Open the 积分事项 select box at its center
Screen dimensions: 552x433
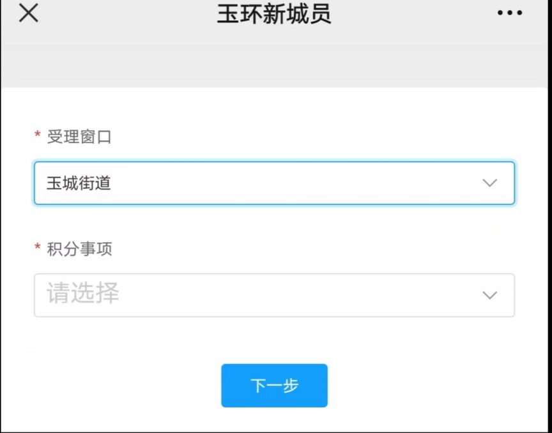(x=274, y=295)
